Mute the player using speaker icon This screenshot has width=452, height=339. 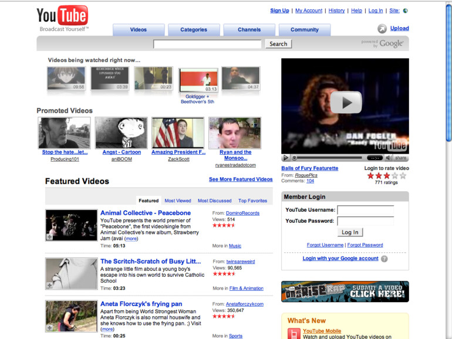(388, 158)
